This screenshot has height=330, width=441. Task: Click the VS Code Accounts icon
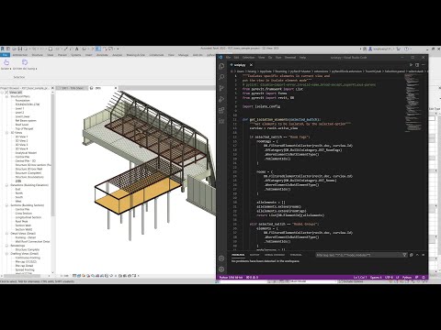pos(221,258)
